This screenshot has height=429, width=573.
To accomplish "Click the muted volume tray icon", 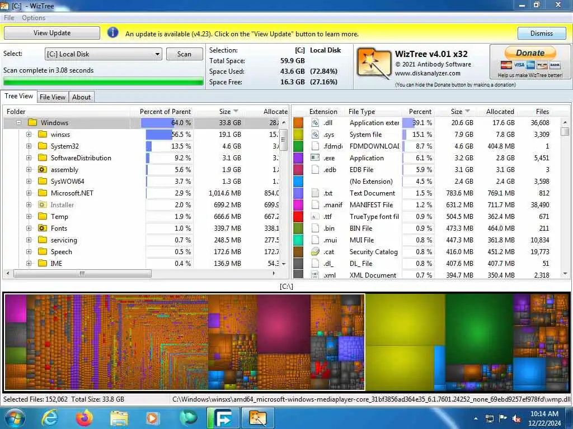I will (x=516, y=418).
